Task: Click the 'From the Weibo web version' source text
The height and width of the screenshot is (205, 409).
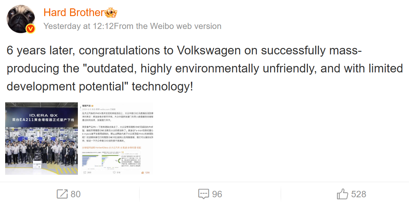Action: [x=168, y=26]
